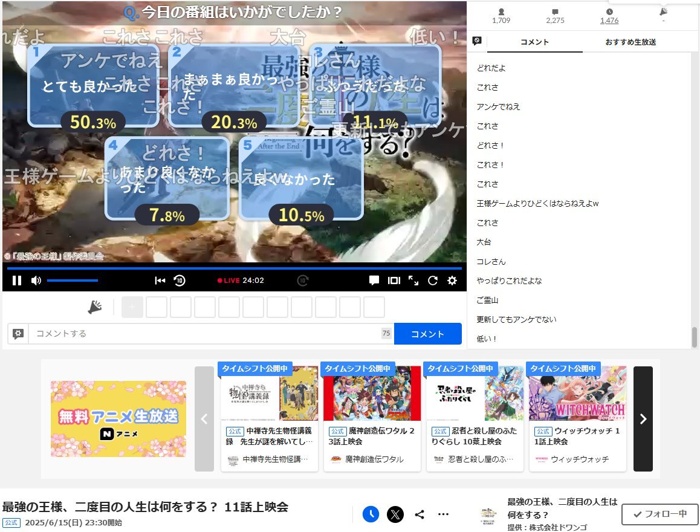Jump to the beginning of the broadcast
Screen dimensions: 700x532
(x=160, y=281)
